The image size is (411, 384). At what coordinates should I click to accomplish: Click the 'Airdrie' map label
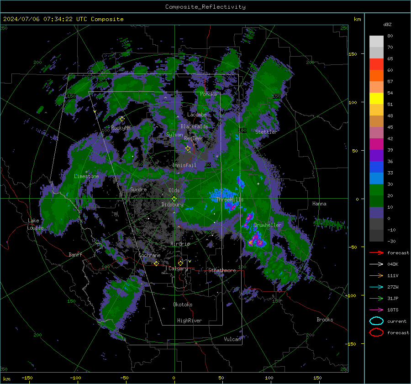pos(180,244)
